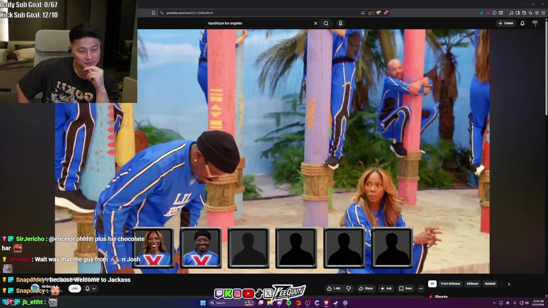
Task: Click the YouTube search box text
Action: [225, 23]
